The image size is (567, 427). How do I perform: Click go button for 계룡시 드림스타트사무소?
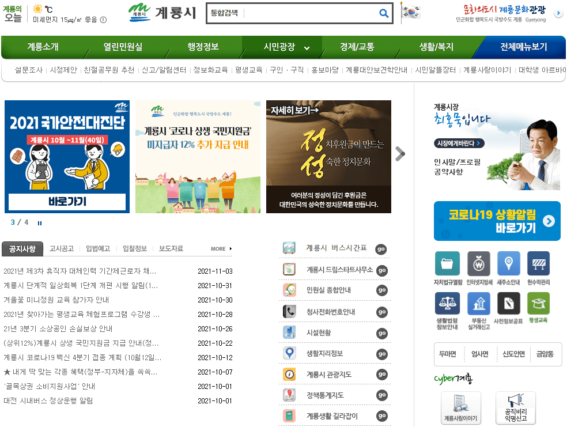[x=382, y=270]
